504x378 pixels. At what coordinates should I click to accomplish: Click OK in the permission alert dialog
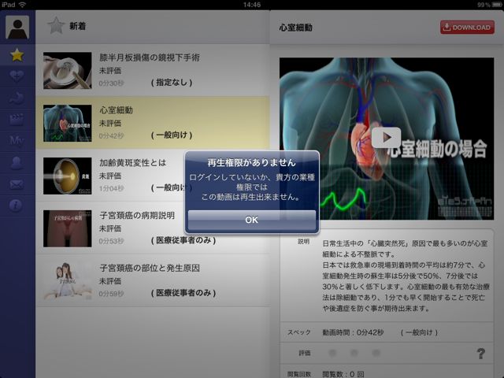[x=252, y=220]
